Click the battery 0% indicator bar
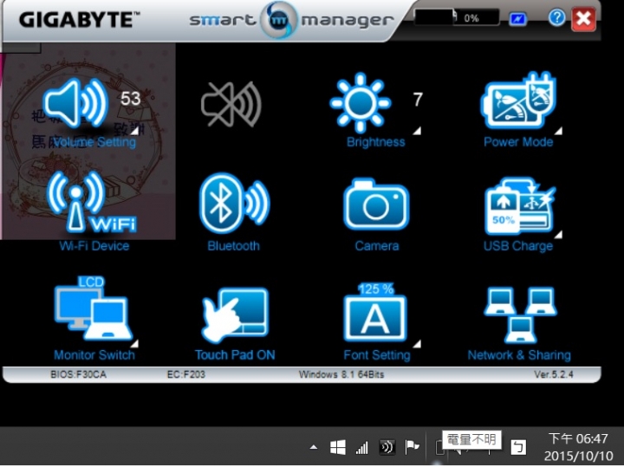The height and width of the screenshot is (467, 624). point(457,17)
